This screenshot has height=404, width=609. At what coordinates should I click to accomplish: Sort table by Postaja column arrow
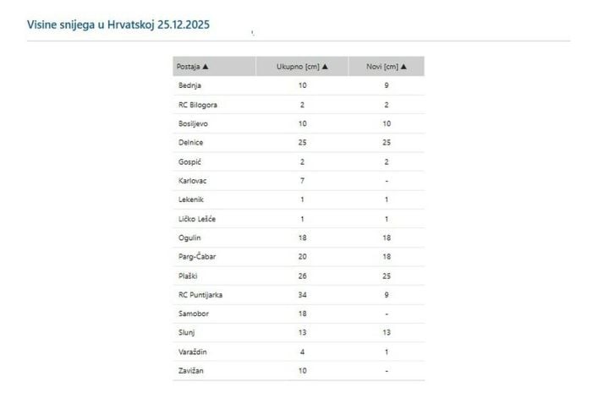[206, 66]
